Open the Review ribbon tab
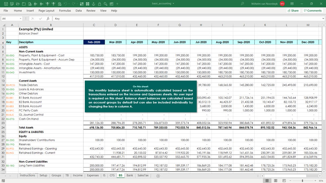 [x=91, y=11]
